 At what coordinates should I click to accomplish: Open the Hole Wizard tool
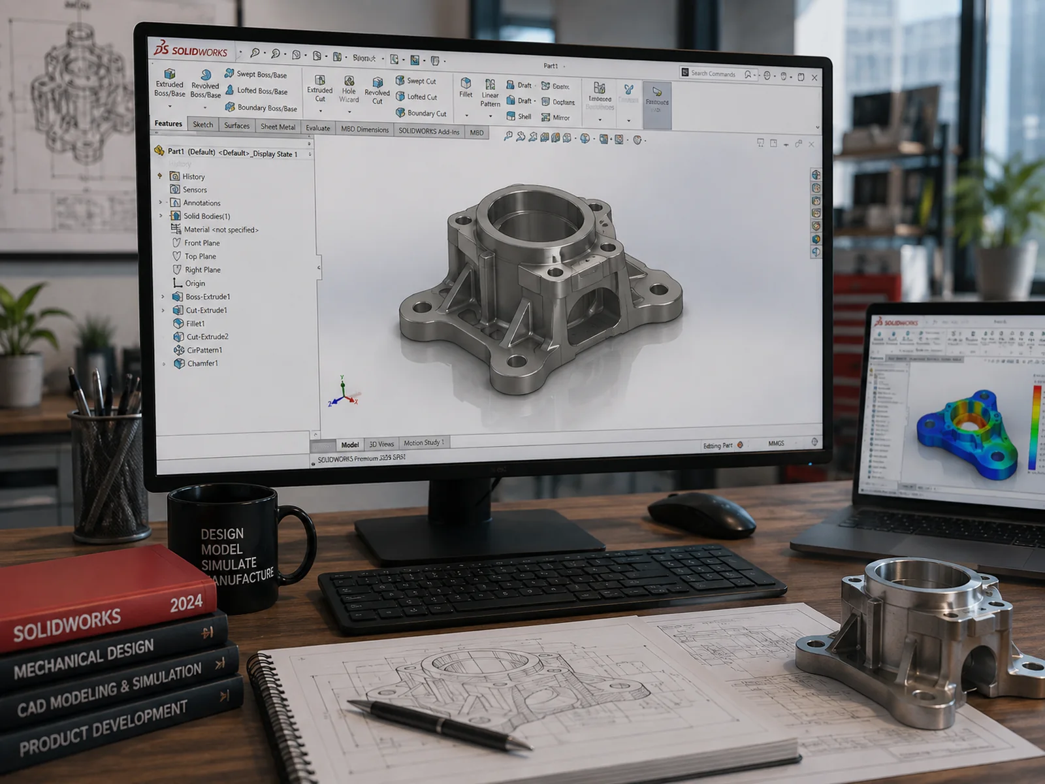[349, 90]
